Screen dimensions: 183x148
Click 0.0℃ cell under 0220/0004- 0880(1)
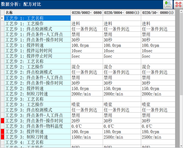coord(122,126)
